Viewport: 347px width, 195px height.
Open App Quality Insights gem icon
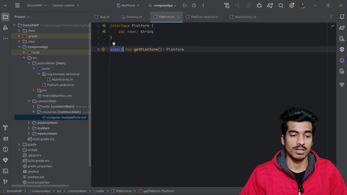(x=5, y=160)
